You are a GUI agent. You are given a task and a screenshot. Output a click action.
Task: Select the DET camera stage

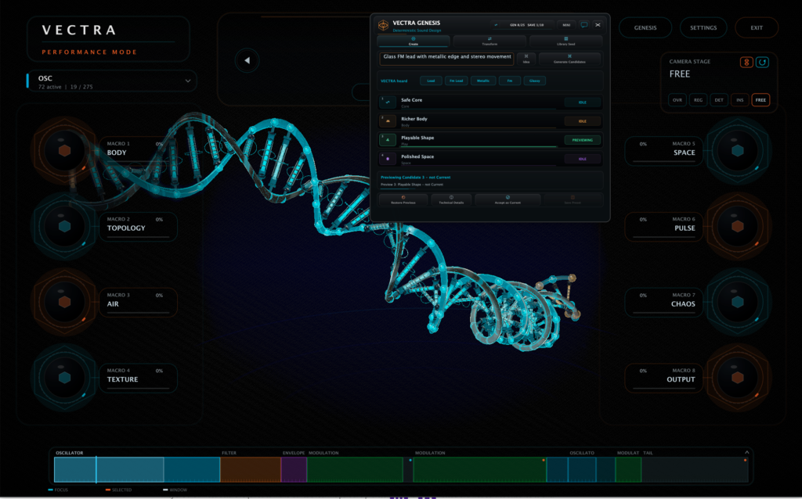pyautogui.click(x=719, y=100)
